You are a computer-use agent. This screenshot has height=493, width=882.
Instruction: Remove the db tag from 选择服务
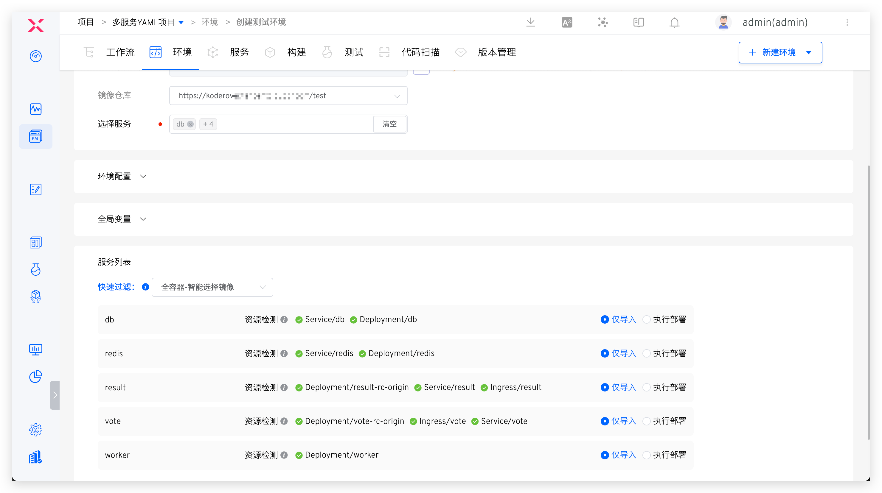(x=190, y=124)
